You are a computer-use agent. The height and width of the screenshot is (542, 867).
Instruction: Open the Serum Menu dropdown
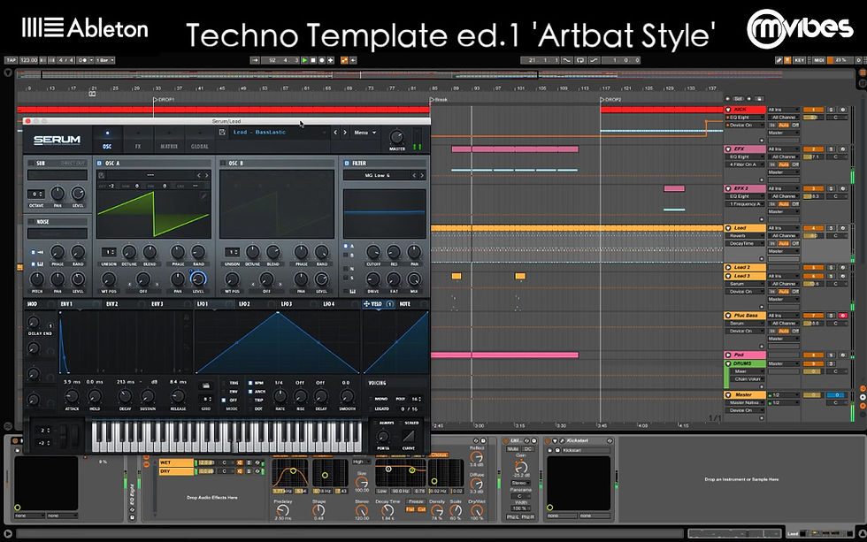click(x=365, y=133)
